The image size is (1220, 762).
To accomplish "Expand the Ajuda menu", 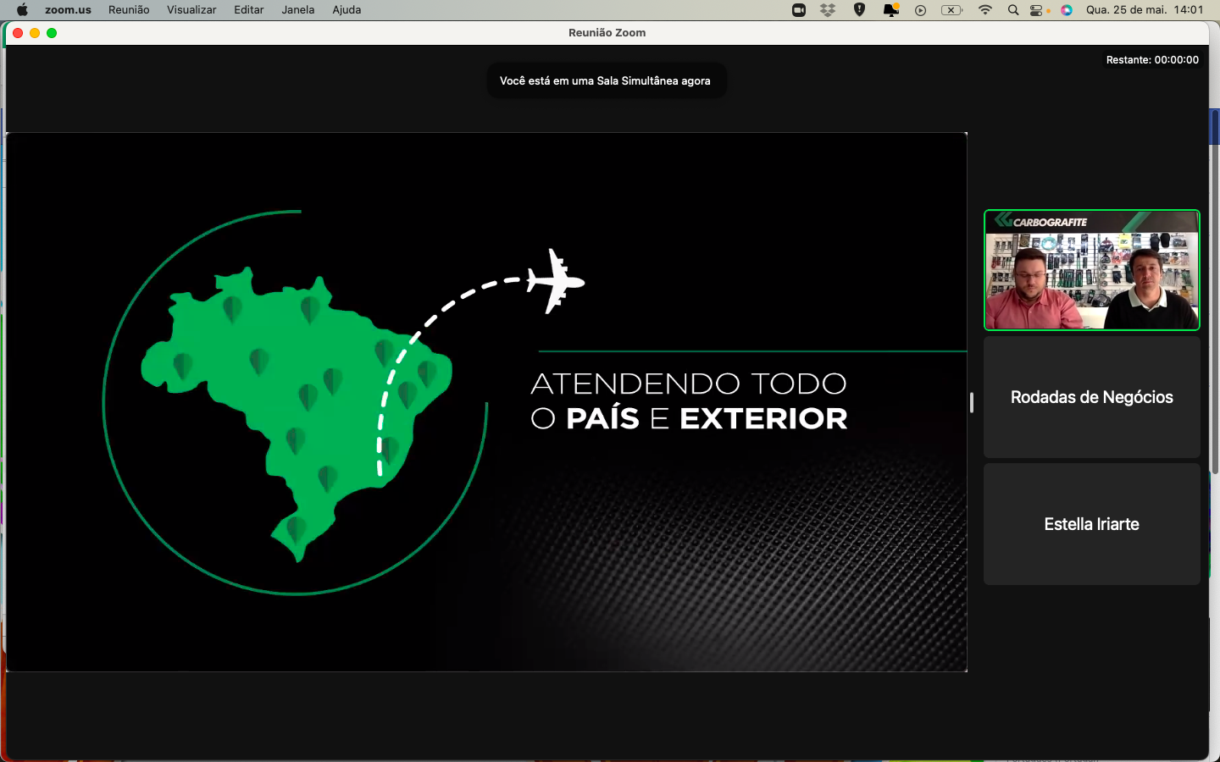I will (x=347, y=10).
